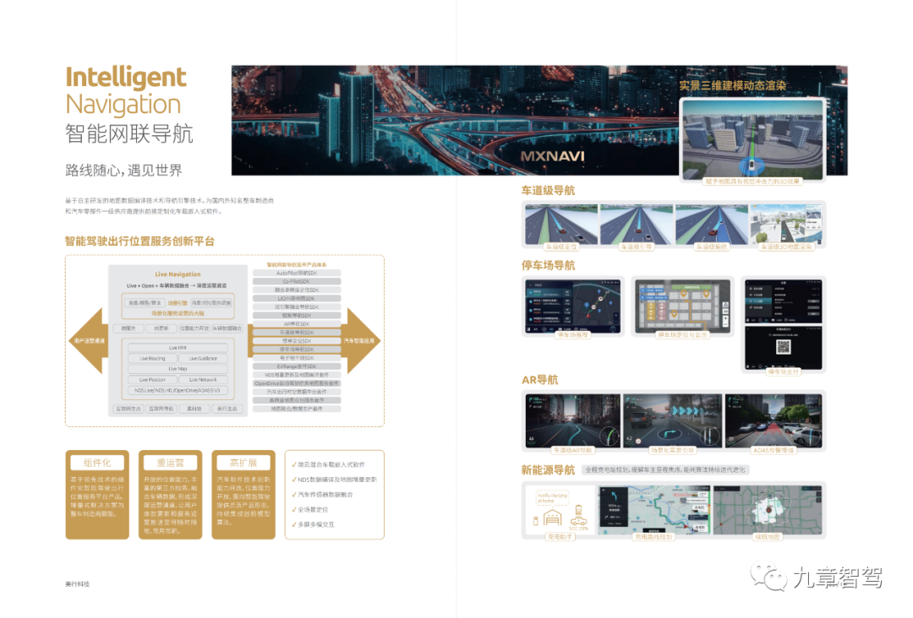The height and width of the screenshot is (618, 913).
Task: Click the 高扩展 card header
Action: [x=243, y=463]
